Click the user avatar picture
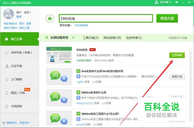The height and width of the screenshot is (128, 194). pyautogui.click(x=8, y=14)
